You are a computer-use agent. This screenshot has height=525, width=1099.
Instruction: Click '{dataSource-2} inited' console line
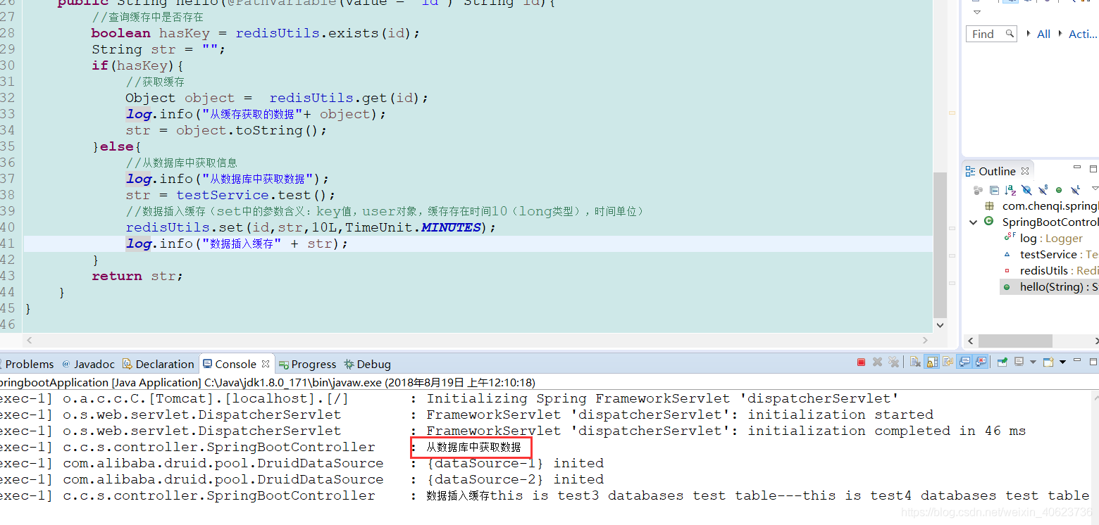click(x=515, y=479)
